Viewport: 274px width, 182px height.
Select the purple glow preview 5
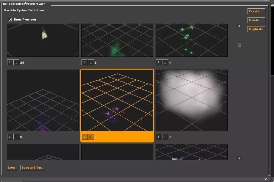[43, 100]
